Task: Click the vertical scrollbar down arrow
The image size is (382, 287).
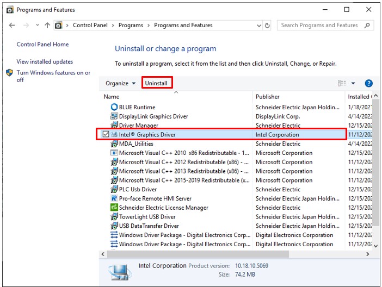Action: click(375, 246)
